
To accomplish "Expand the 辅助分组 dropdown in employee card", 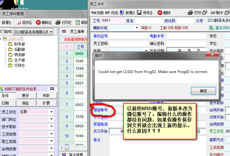I will [136, 28].
